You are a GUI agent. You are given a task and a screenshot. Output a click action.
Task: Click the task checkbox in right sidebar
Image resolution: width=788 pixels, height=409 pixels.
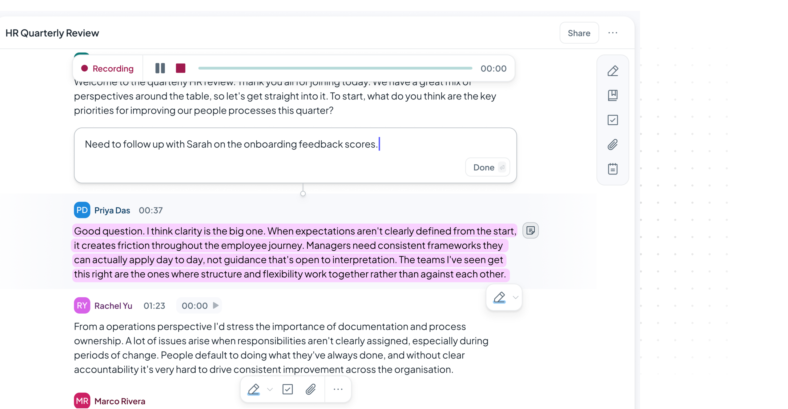point(613,120)
